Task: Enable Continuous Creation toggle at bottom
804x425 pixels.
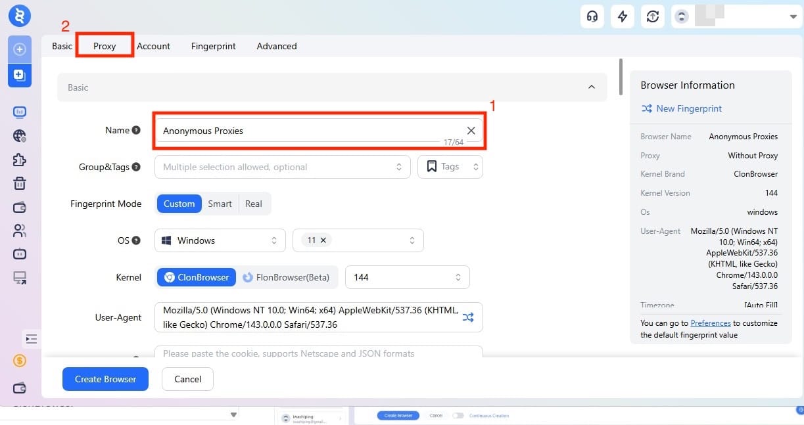Action: tap(456, 415)
